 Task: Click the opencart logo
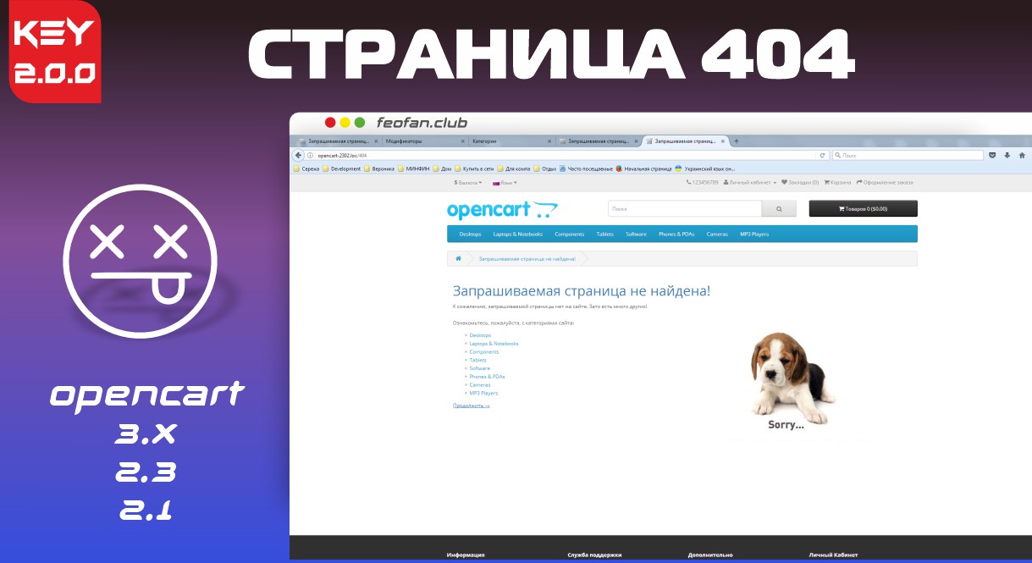coord(503,209)
